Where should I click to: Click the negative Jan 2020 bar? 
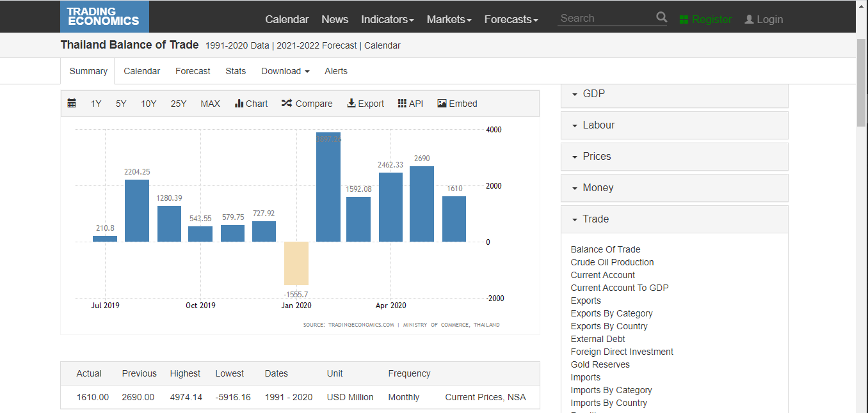296,263
